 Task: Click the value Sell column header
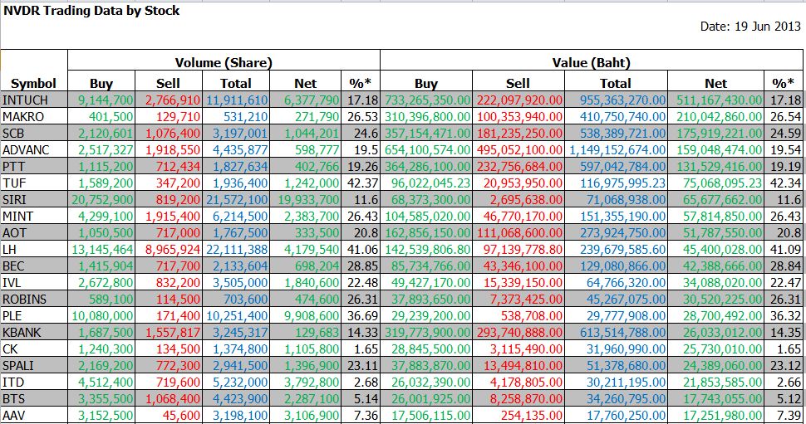(518, 83)
